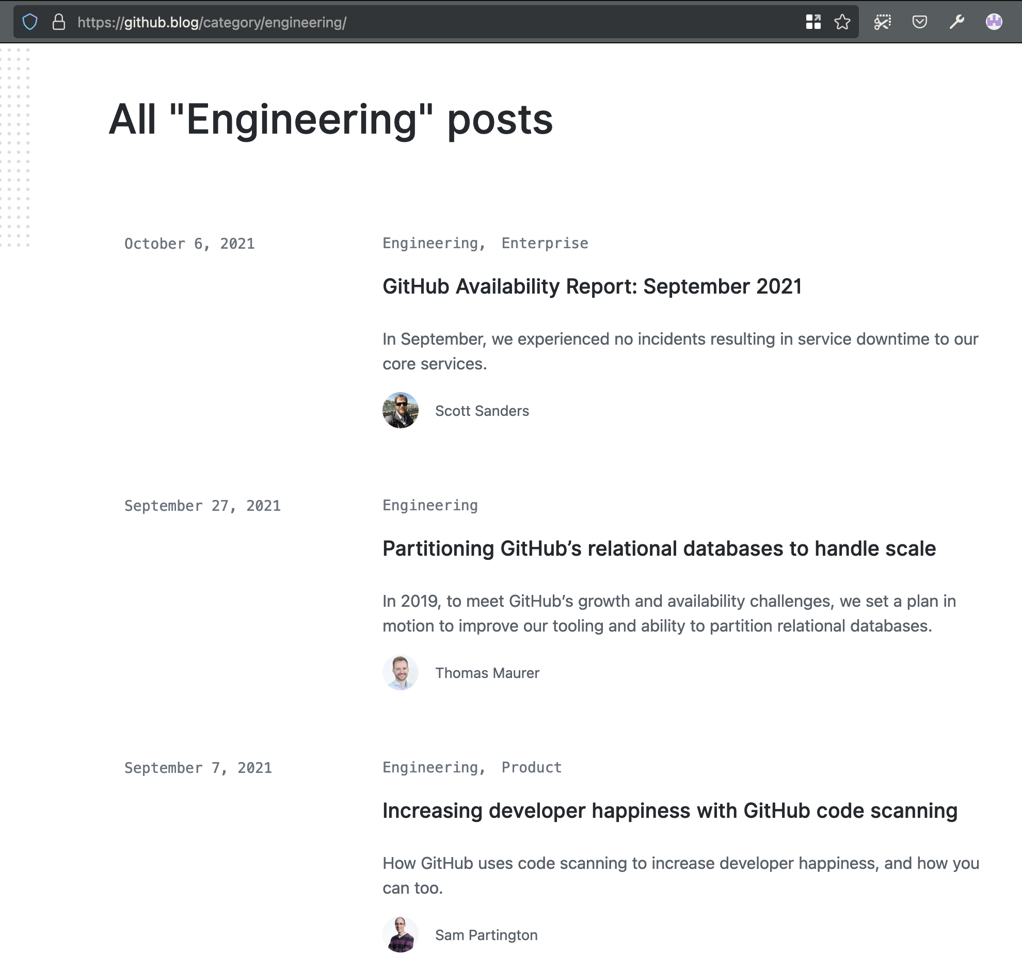Screen dimensions: 1022x969
Task: Click Sam Partington's avatar photo
Action: click(x=401, y=935)
